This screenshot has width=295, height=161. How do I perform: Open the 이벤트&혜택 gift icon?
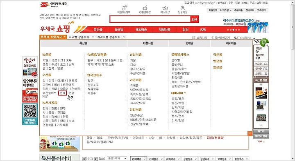point(124,9)
